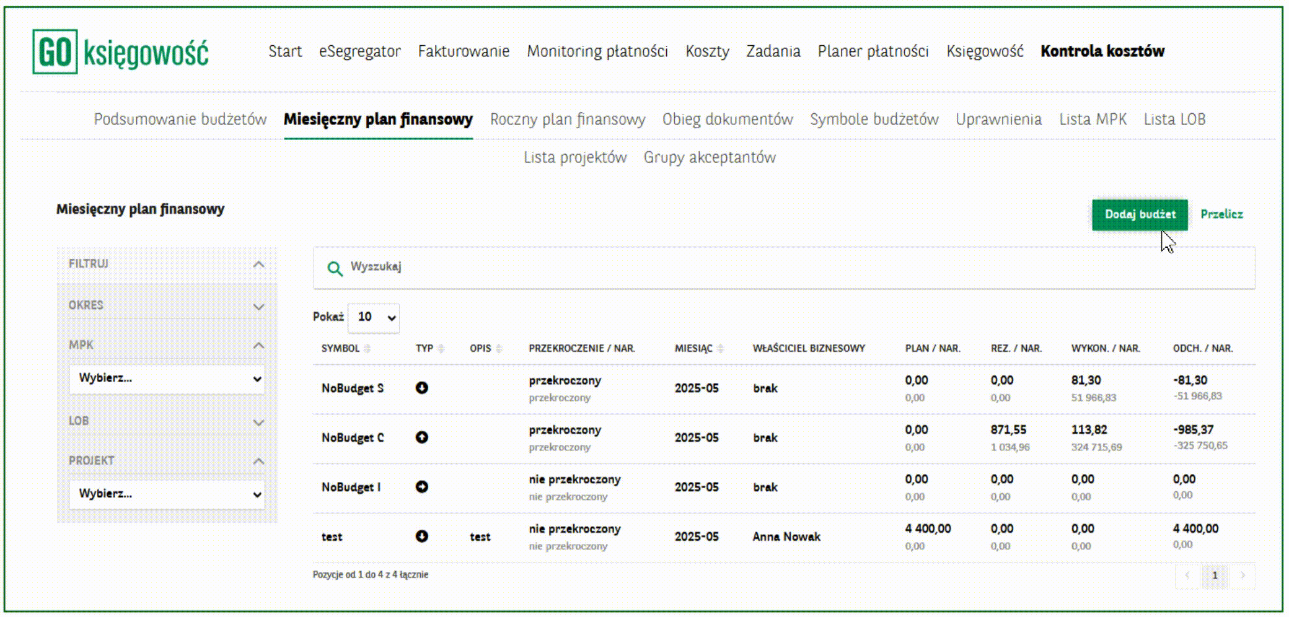Open Koszty section
This screenshot has height=617, width=1289.
click(707, 51)
